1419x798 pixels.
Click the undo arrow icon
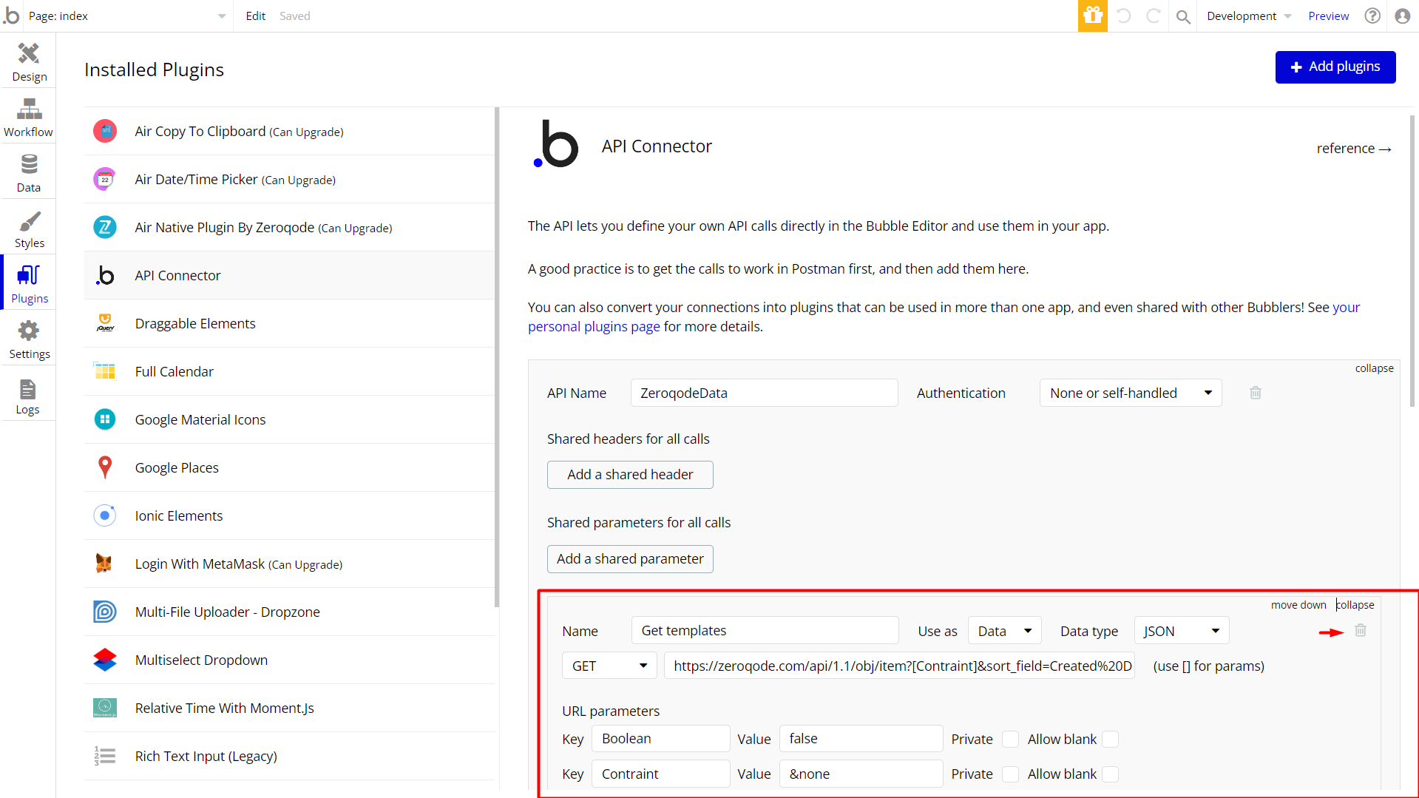(x=1123, y=16)
